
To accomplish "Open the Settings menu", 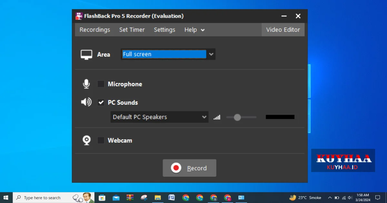I will point(164,30).
